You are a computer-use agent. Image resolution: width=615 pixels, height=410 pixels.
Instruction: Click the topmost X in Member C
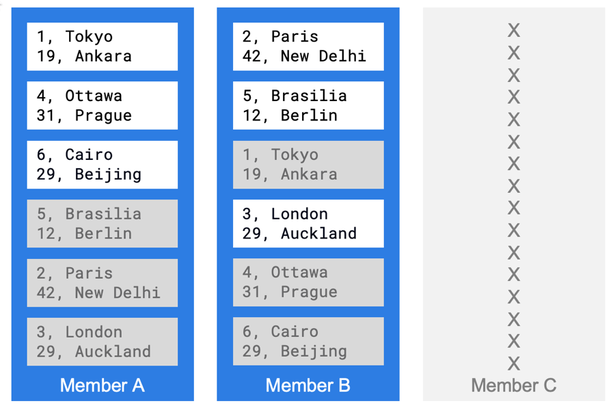513,30
